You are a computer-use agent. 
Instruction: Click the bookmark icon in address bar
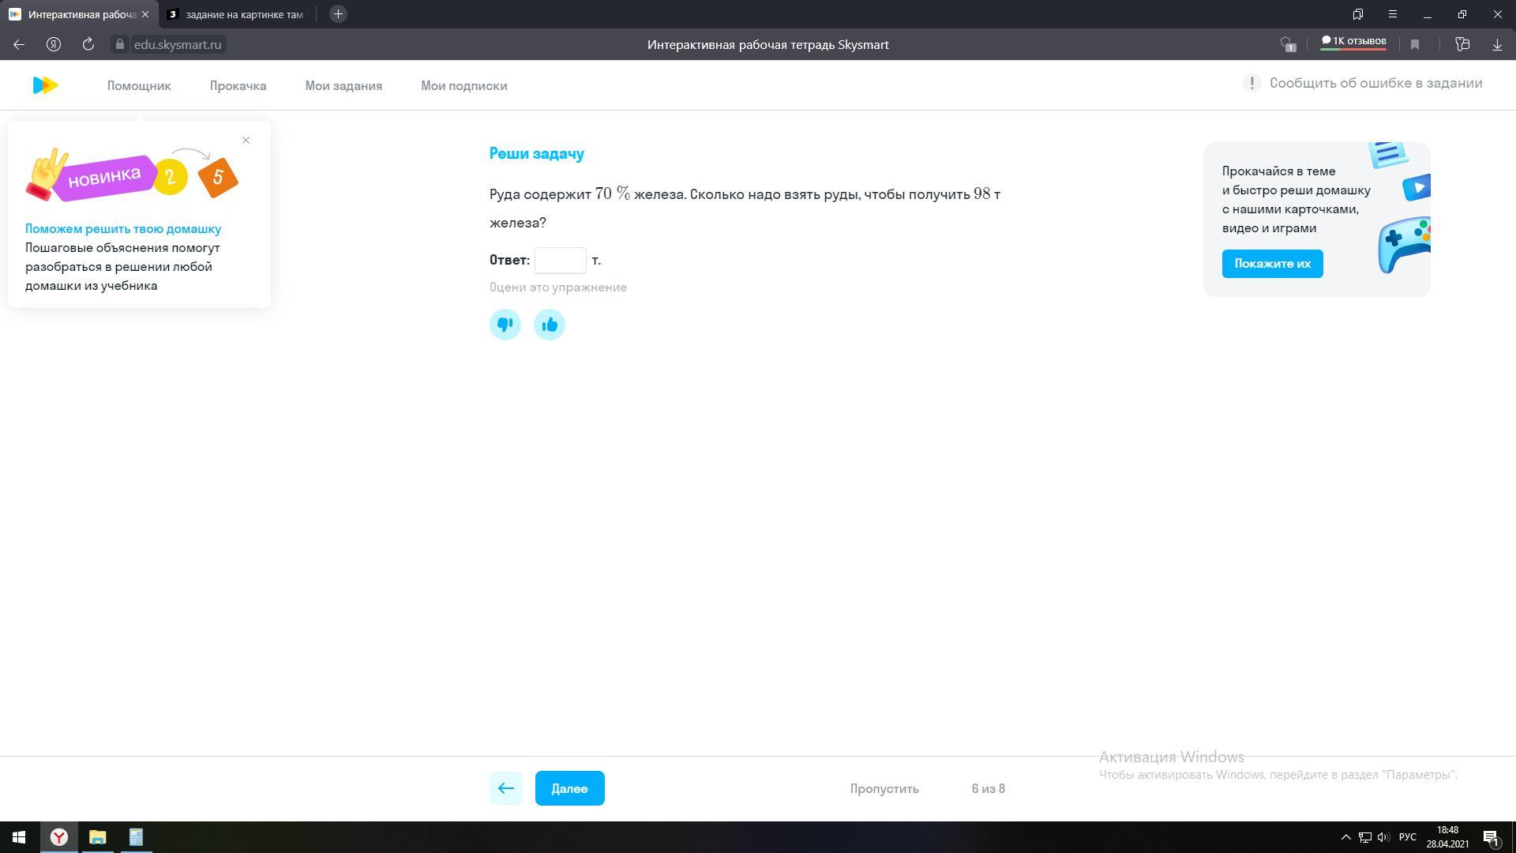(x=1415, y=45)
